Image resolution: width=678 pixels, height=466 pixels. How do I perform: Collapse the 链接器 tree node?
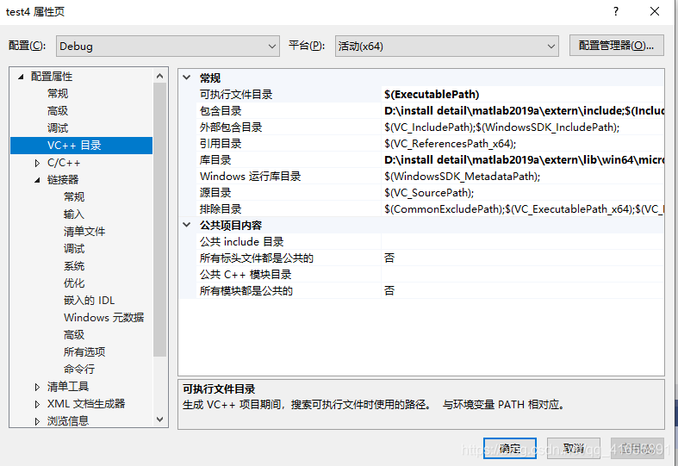click(x=37, y=180)
